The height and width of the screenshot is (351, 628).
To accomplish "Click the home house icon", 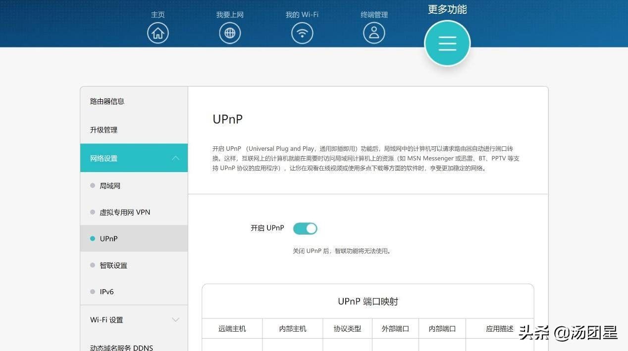I will tap(158, 33).
